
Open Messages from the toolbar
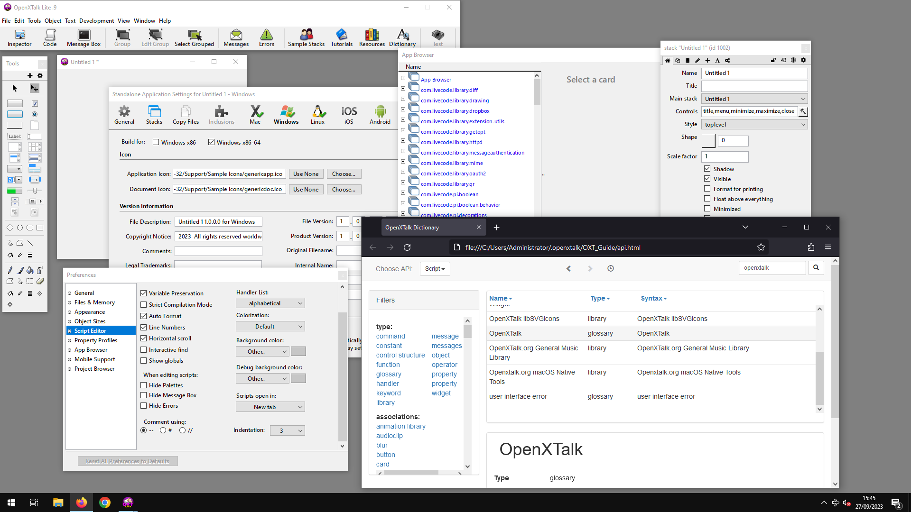pos(236,38)
